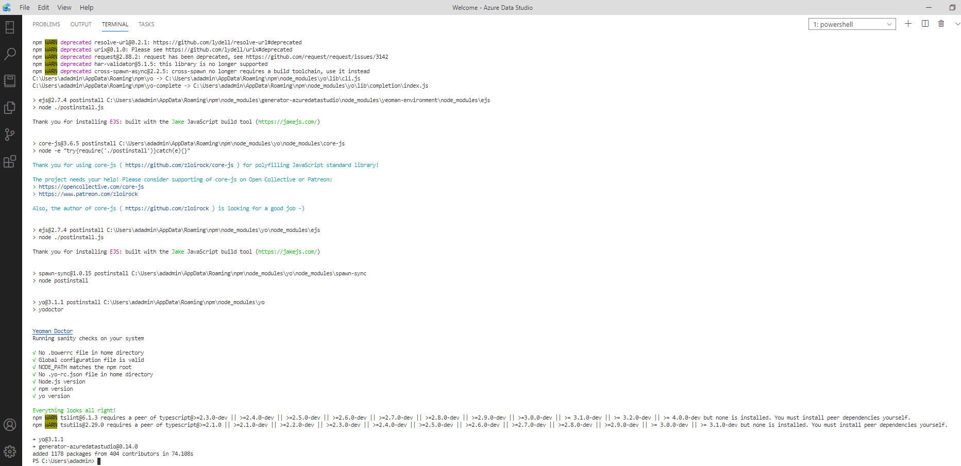Click the 'Welcome - Azure Data Studio' window title
961x466 pixels.
coord(493,7)
